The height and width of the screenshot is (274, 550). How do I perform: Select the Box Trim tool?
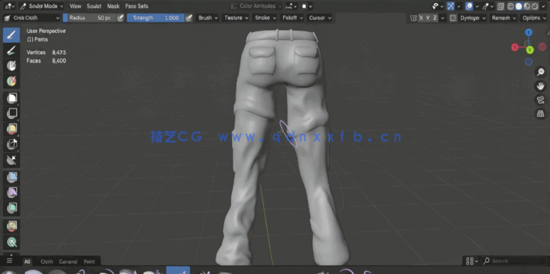pyautogui.click(x=12, y=144)
